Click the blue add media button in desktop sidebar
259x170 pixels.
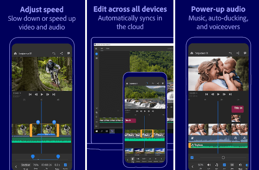97,54
